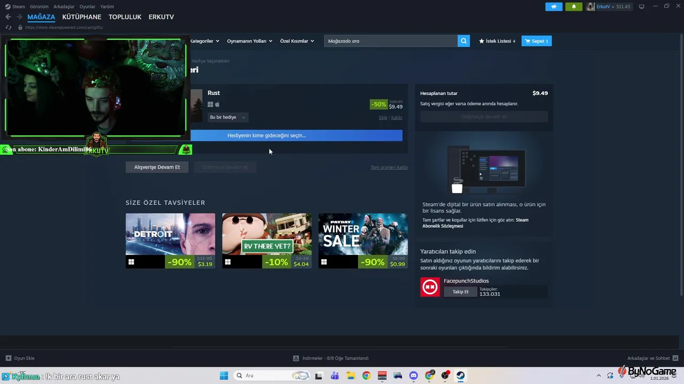Open the Steam menu
Image resolution: width=684 pixels, height=384 pixels.
15,6
